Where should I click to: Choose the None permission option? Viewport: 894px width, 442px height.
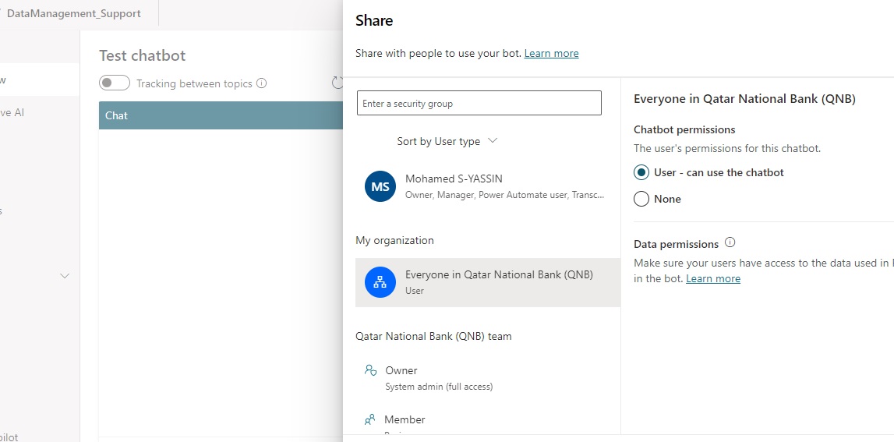coord(641,199)
